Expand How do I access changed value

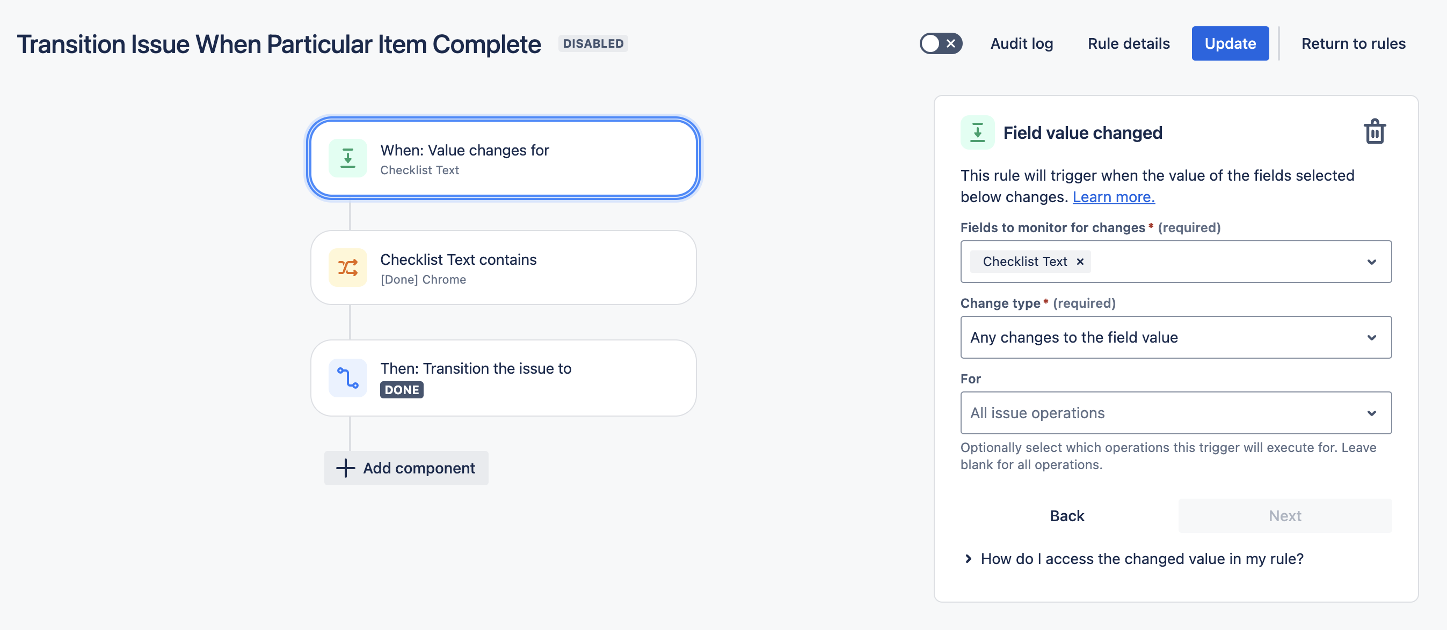pyautogui.click(x=1141, y=559)
